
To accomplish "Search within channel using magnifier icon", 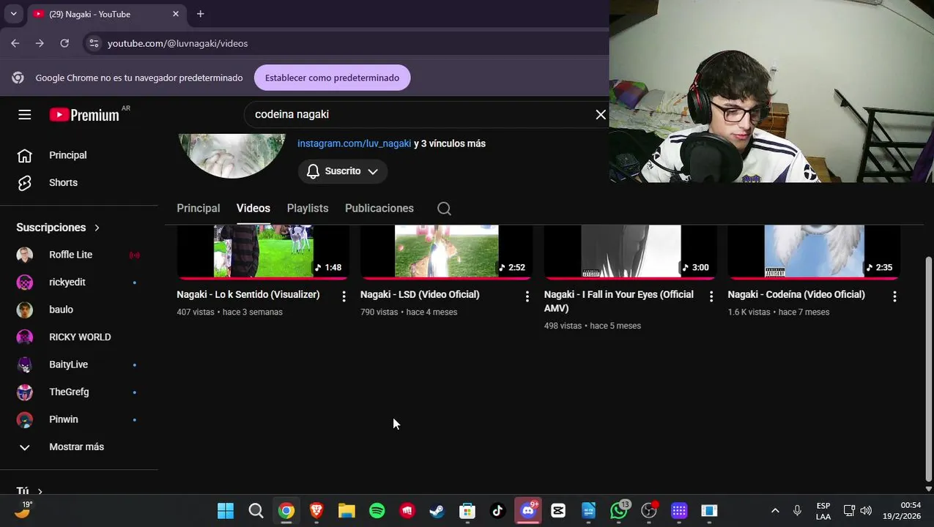I will click(x=444, y=209).
